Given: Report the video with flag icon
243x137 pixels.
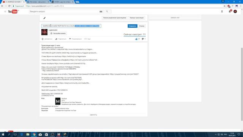Looking at the screenshot, I should (x=75, y=39).
